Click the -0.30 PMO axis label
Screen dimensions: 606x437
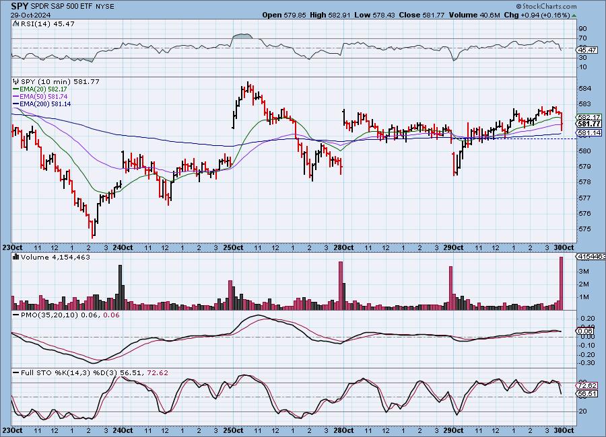[x=587, y=363]
